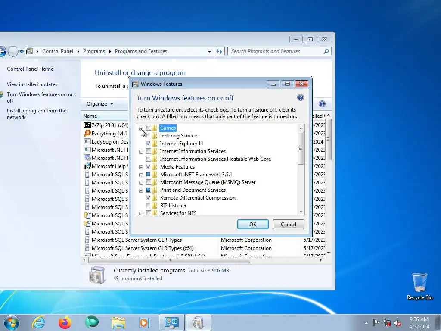Click Cancel in Windows Features
Image resolution: width=441 pixels, height=331 pixels.
289,224
